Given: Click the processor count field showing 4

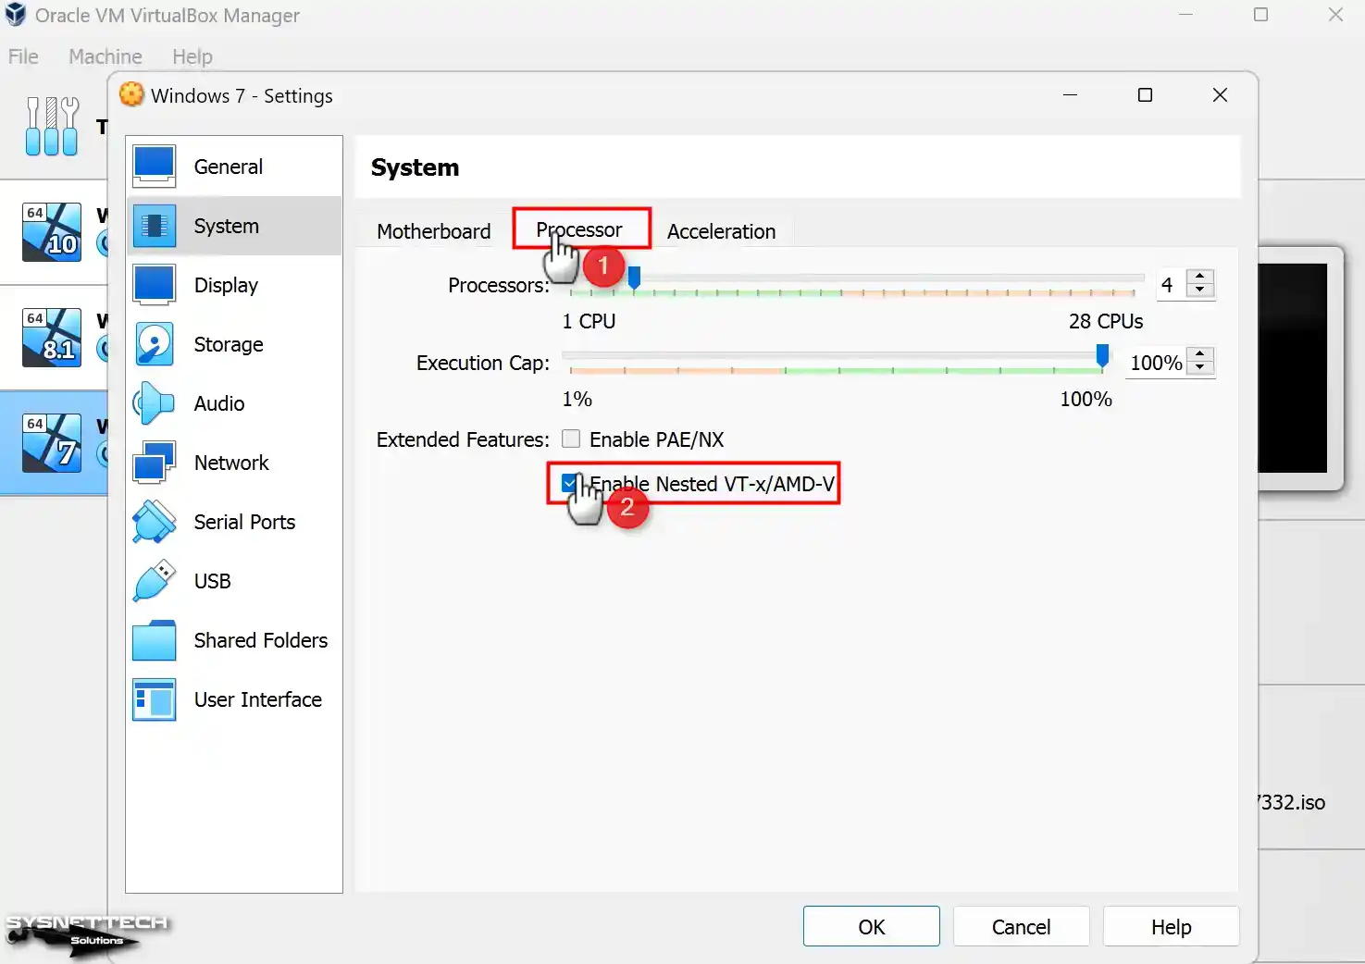Looking at the screenshot, I should click(1171, 284).
